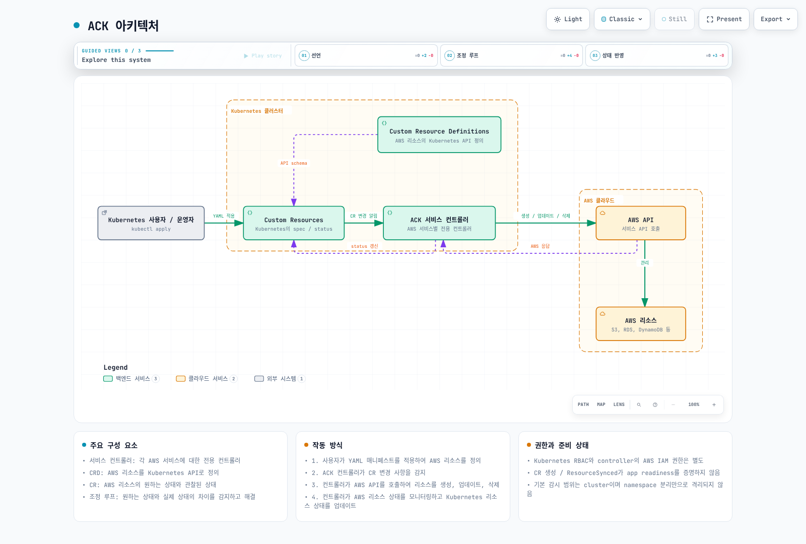Open guided view 01 선언
Viewport: 806px width, 544px height.
[x=366, y=55]
